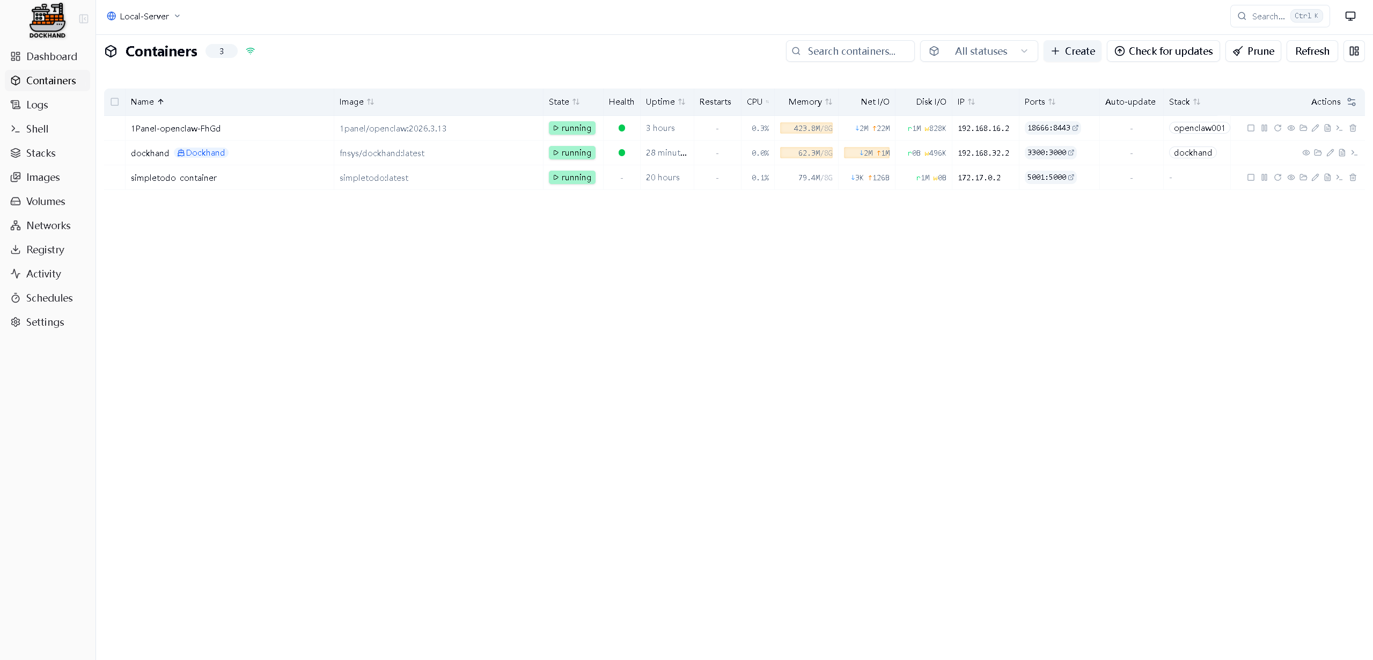Click the live connection wifi indicator
This screenshot has height=660, width=1373.
[250, 51]
